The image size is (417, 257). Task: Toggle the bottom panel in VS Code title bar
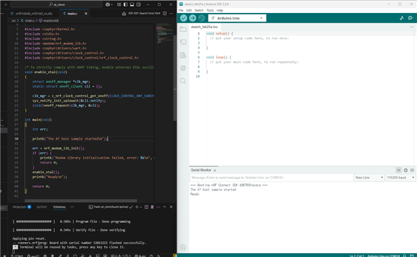[132, 5]
